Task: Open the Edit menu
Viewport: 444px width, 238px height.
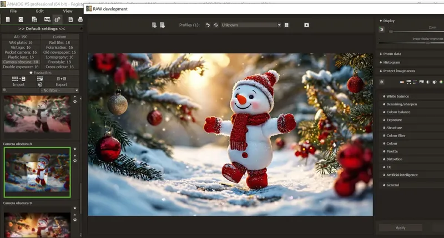Action: (x=39, y=11)
